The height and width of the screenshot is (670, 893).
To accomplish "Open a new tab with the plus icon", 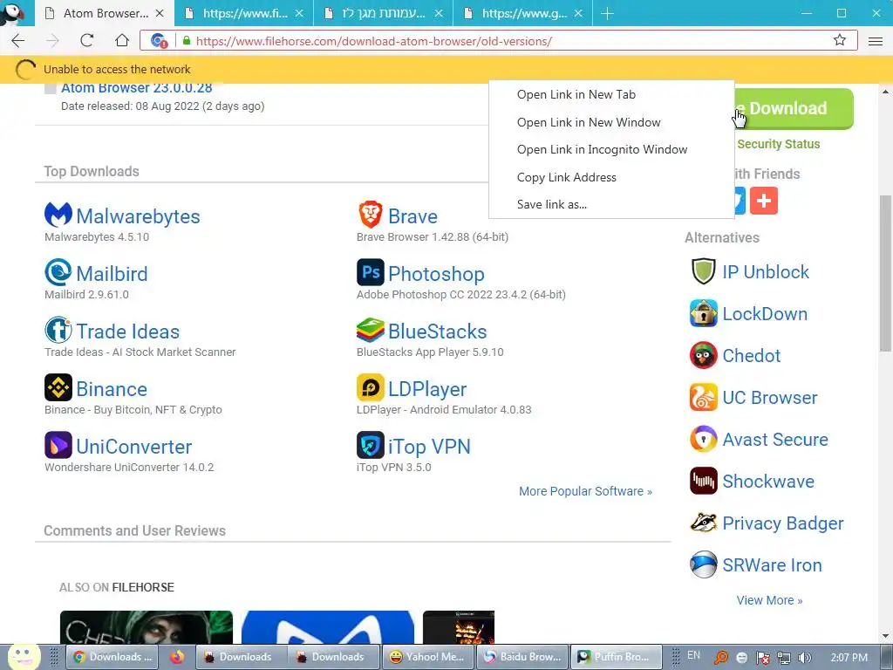I will coord(607,13).
